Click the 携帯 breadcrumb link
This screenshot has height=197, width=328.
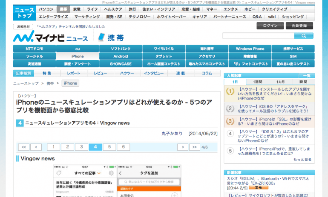[x=50, y=83]
